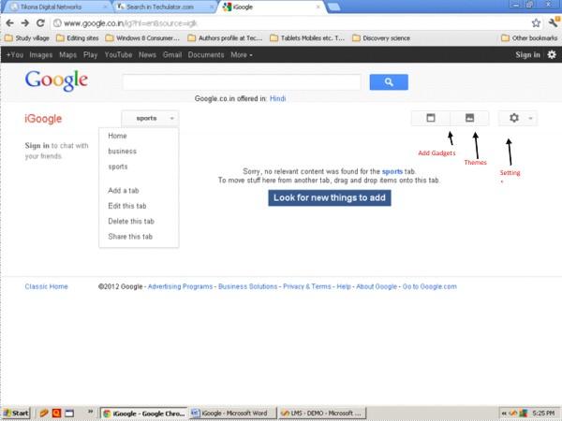Open Maps in Google bar
562x421 pixels.
(x=67, y=55)
